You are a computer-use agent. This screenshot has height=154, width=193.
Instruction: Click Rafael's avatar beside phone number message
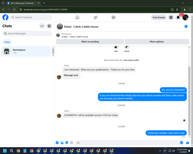tap(59, 115)
